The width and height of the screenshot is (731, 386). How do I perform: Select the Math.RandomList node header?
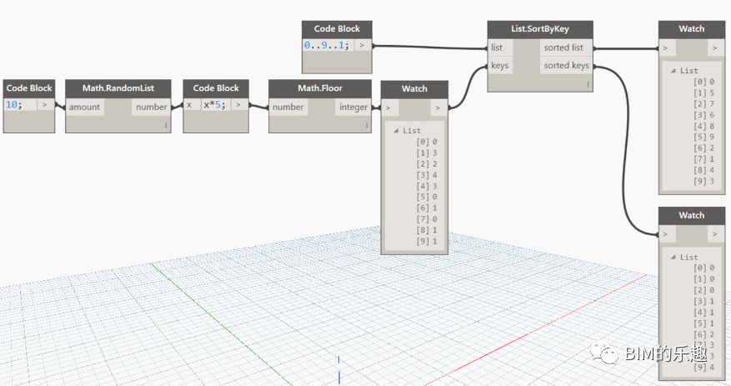point(118,88)
